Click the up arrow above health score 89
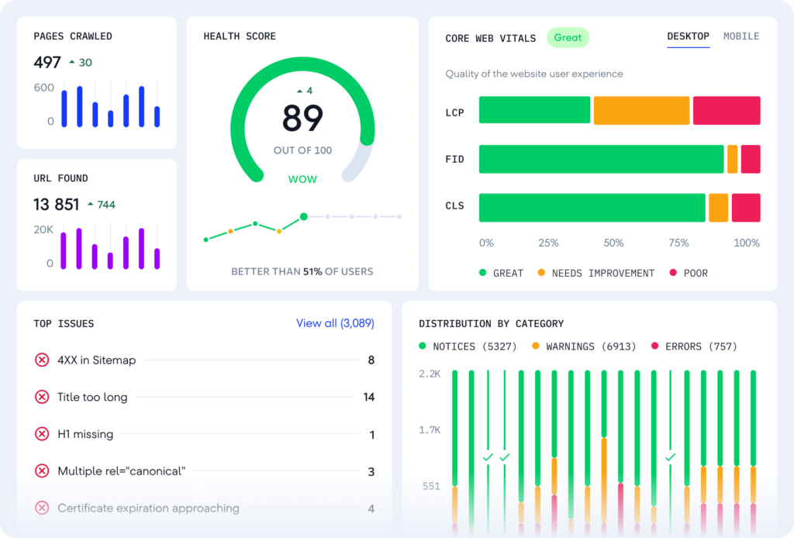This screenshot has height=538, width=794. [x=299, y=91]
